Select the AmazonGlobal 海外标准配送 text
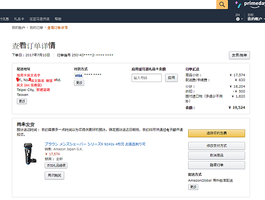This screenshot has width=265, height=200. coord(210,181)
